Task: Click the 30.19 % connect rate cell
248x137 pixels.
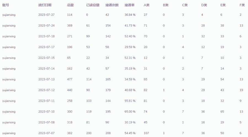Action: 130,122
